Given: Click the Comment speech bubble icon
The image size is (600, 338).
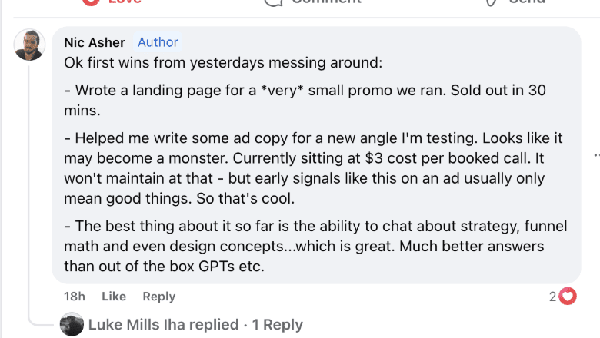Looking at the screenshot, I should coord(273,2).
